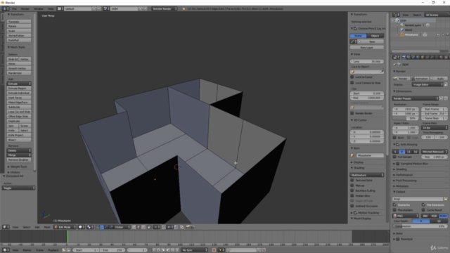This screenshot has width=450, height=253.
Task: Open the Edit Mode dropdown
Action: 65,227
